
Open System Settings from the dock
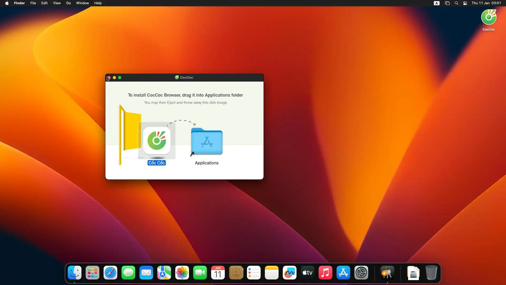tap(361, 273)
